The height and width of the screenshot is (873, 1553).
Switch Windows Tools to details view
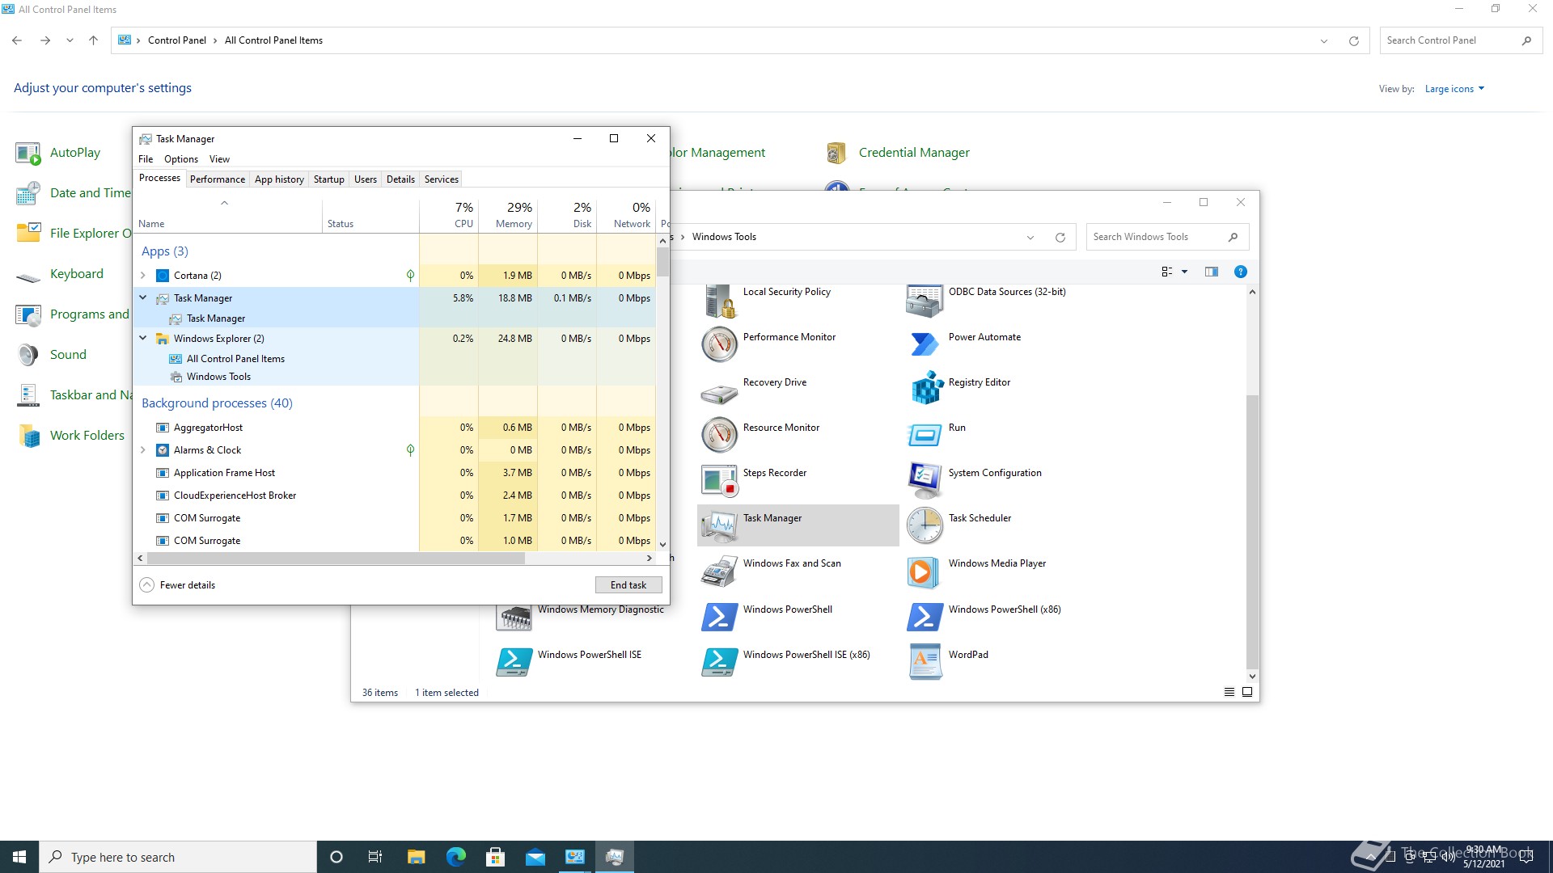click(x=1229, y=693)
